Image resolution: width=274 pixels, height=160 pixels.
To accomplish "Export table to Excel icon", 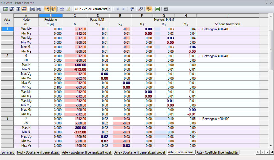I will pyautogui.click(x=157, y=9).
